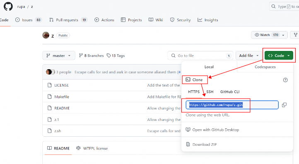Open the GitHub home logo
Image resolution: width=299 pixels, height=164 pixels.
point(8,7)
